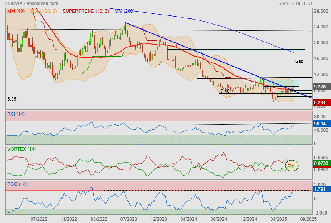The width and height of the screenshot is (331, 223).
Task: Click the '5 ANS - HEBDO' timeframe label
Action: 295,3
